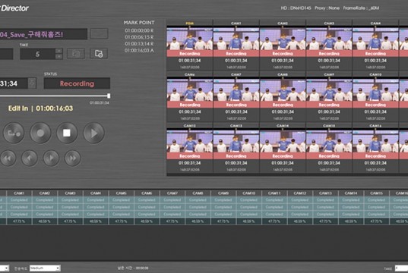Click the 01:00:31;34 timecode under CAM2 preview
The height and width of the screenshot is (273, 408).
(x=283, y=61)
